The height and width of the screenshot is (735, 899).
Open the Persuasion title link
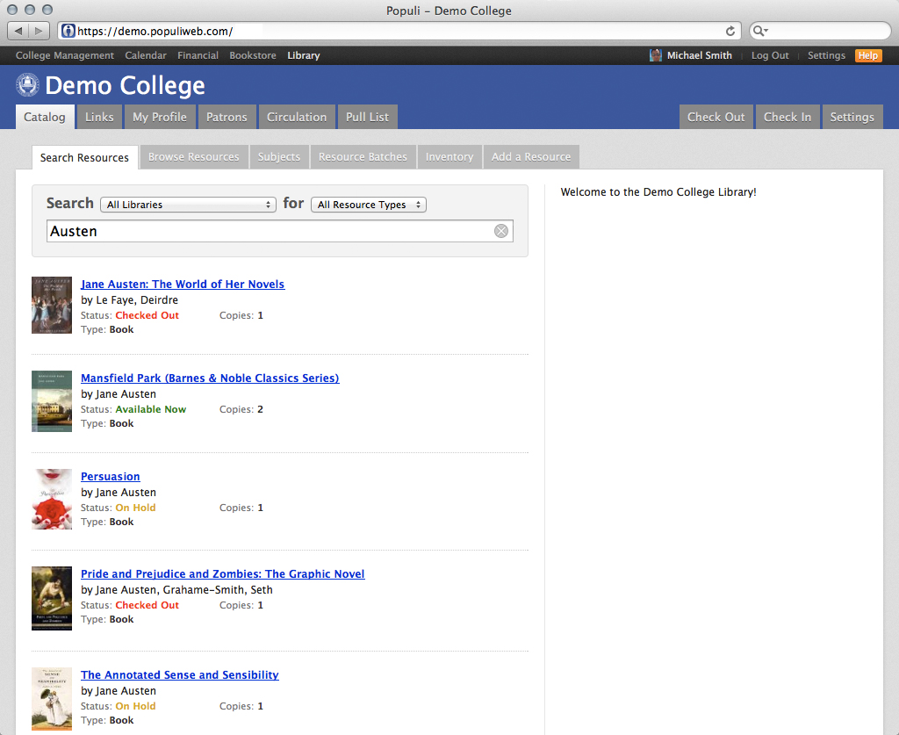point(110,477)
